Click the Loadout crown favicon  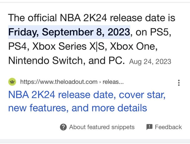[x=12, y=82]
